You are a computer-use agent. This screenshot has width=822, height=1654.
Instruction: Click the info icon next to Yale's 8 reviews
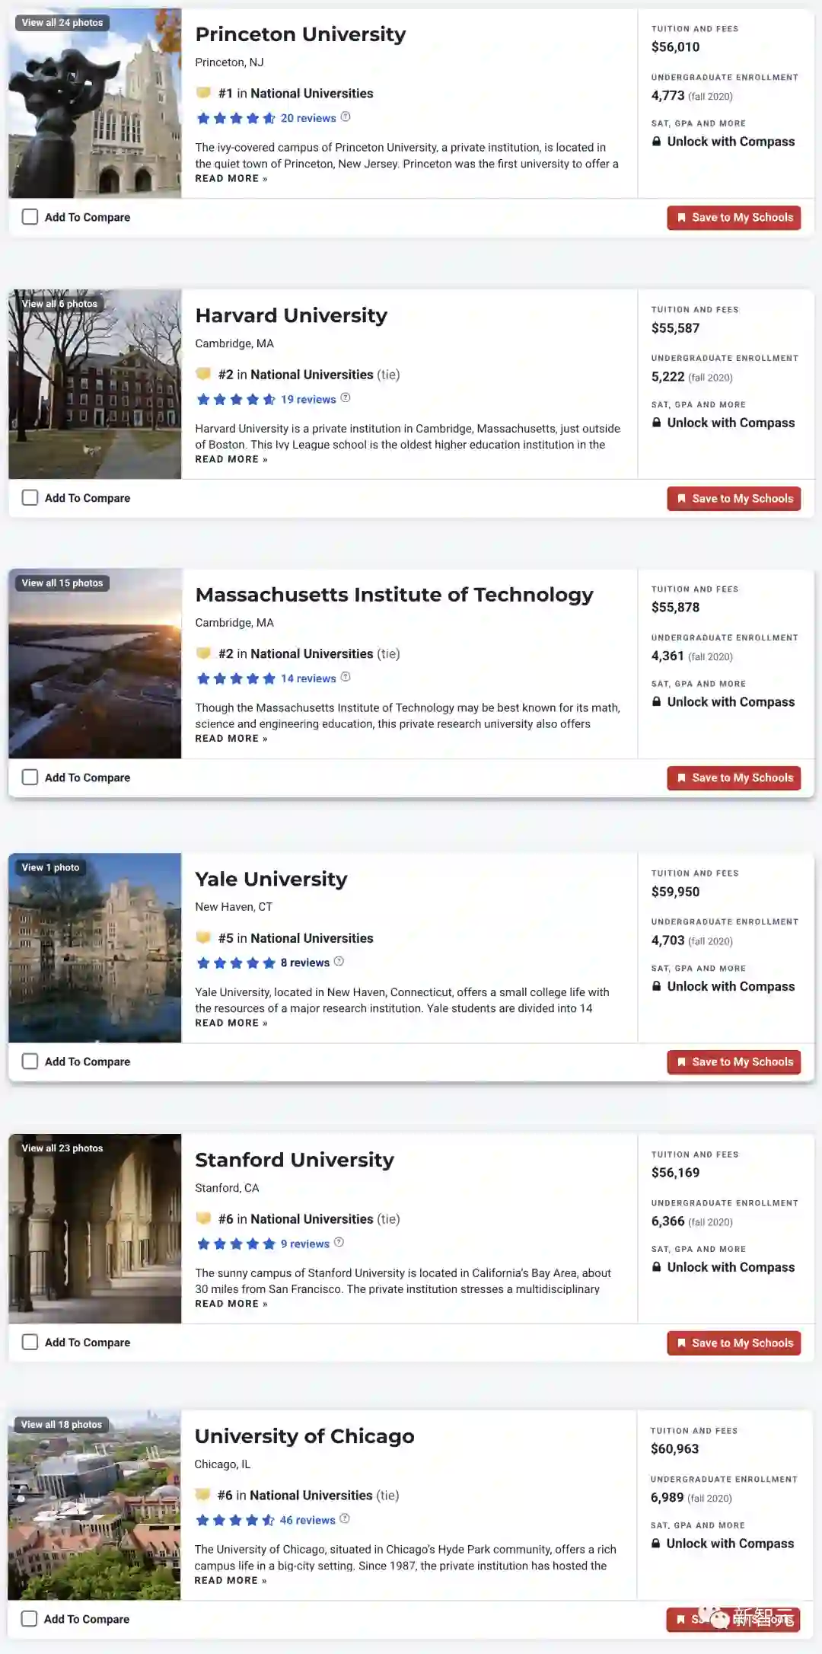(339, 961)
